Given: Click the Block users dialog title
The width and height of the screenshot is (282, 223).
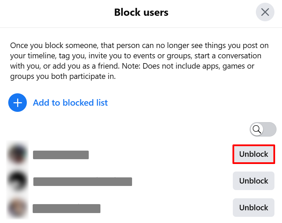Looking at the screenshot, I should tap(141, 12).
